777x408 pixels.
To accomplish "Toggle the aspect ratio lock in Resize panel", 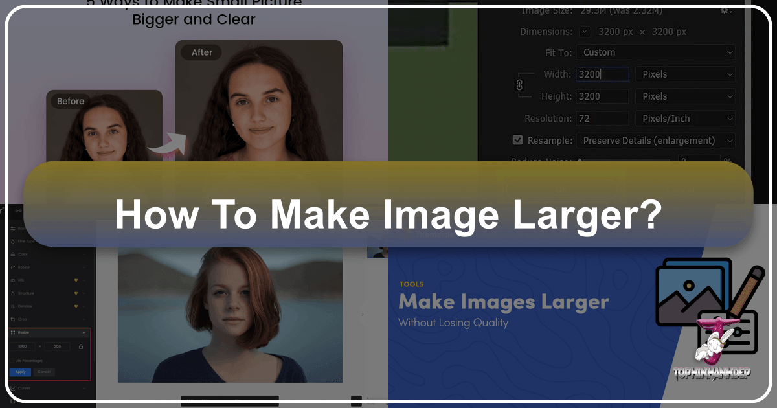I will pyautogui.click(x=81, y=345).
